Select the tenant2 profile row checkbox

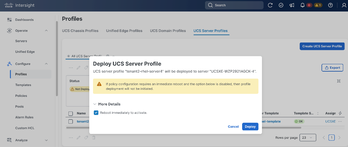71,121
